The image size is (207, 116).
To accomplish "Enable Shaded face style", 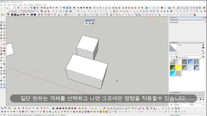I will click(31, 8).
